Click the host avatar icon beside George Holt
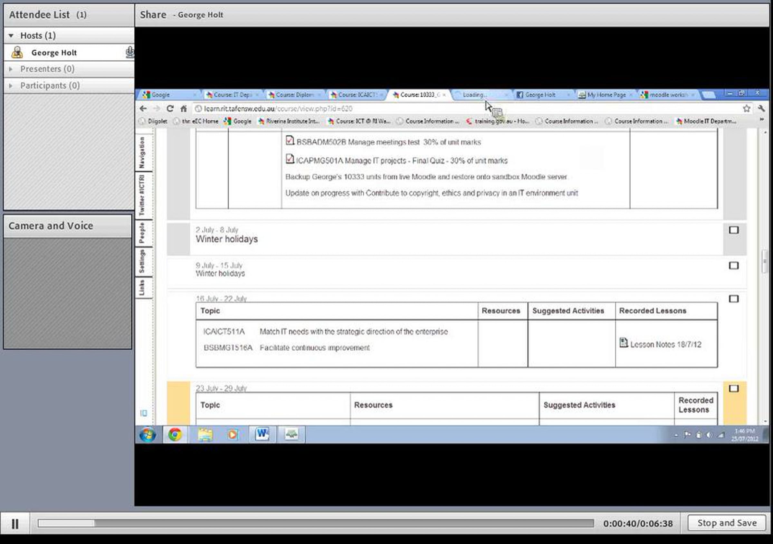The image size is (773, 544). pos(17,53)
